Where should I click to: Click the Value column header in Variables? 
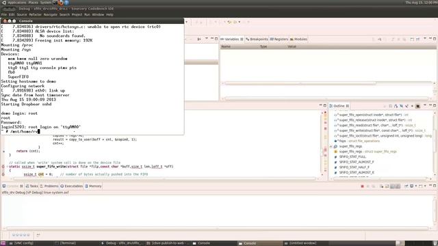pos(292,46)
